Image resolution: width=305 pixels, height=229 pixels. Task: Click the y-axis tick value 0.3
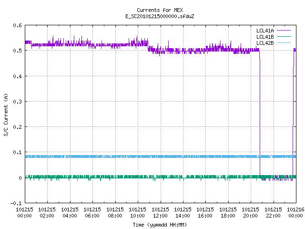pos(17,102)
